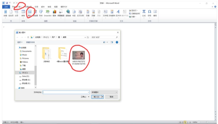
Task: Switch to the 引用 (References) ribbon tab
Action: click(x=36, y=7)
